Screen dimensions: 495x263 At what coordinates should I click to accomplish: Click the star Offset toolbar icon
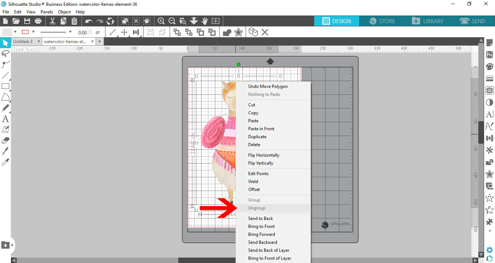tap(238, 33)
